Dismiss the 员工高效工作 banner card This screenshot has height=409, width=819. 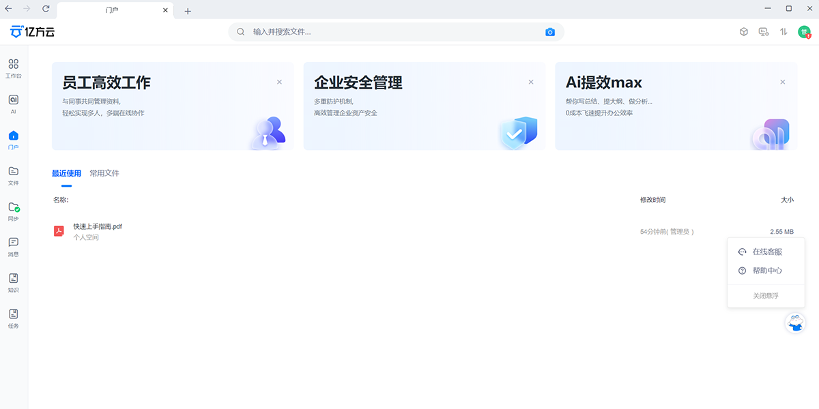[279, 81]
